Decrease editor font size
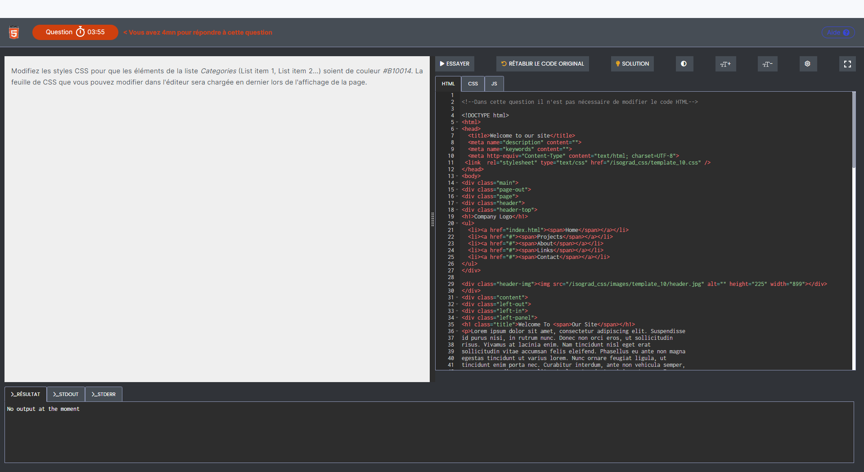 coord(767,64)
